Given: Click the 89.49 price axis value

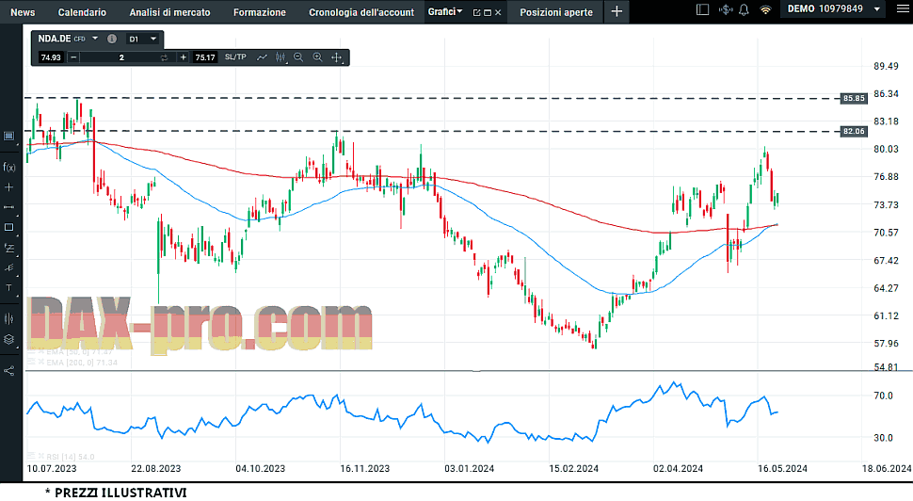Looking at the screenshot, I should click(886, 66).
